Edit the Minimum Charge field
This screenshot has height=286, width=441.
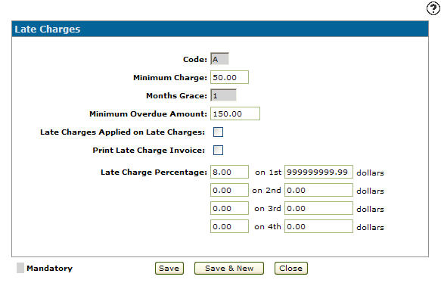(229, 77)
